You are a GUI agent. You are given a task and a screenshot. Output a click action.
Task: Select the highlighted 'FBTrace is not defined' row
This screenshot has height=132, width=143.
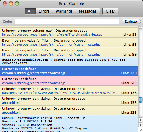click(x=69, y=71)
